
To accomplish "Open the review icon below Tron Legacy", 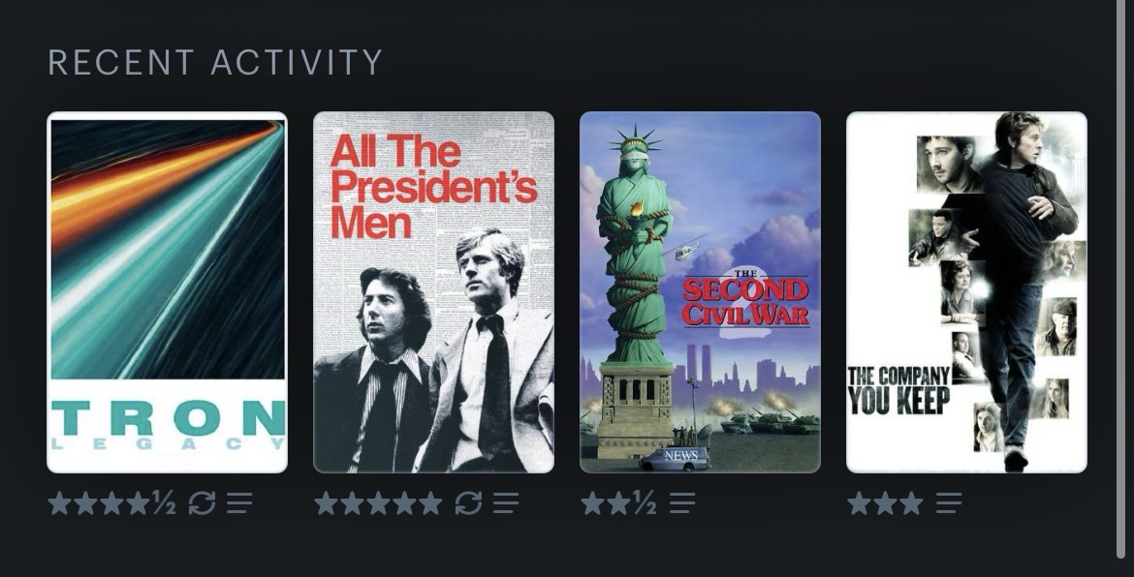I will coord(239,503).
